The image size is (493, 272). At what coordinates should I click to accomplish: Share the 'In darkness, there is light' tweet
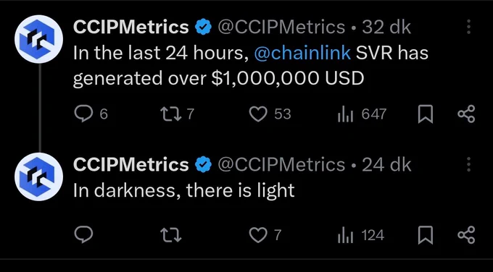click(466, 235)
